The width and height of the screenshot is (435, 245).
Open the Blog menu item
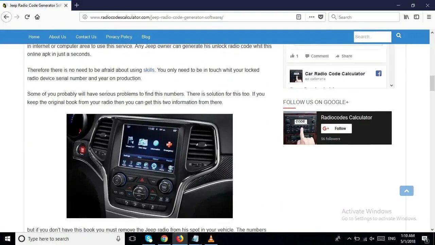click(x=146, y=37)
